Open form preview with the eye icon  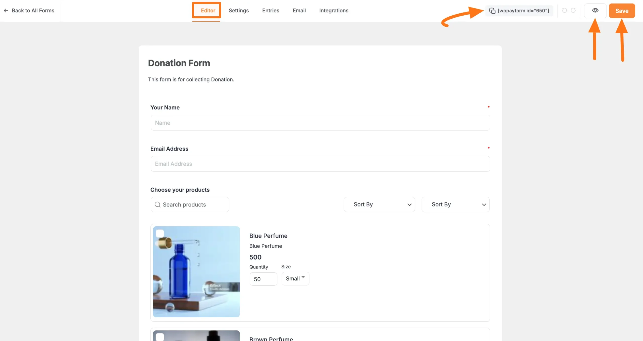[x=595, y=10]
